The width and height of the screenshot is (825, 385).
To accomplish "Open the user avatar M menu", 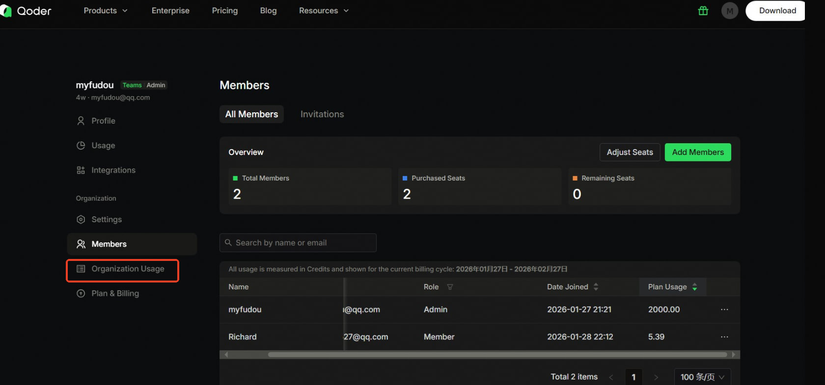I will tap(730, 11).
